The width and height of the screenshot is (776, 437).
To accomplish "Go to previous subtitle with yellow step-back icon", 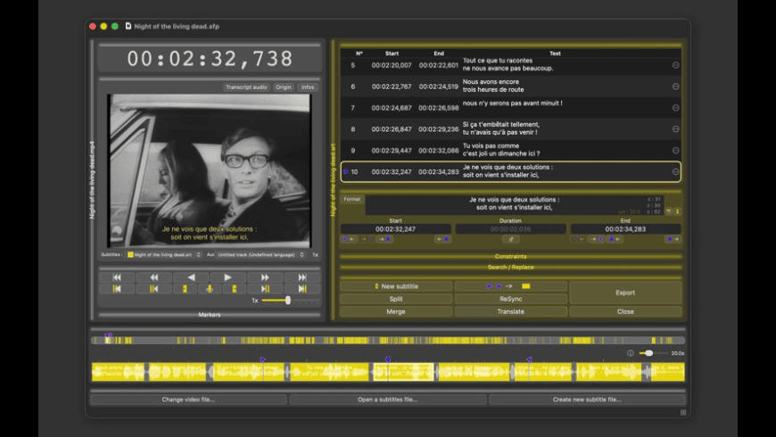I will [154, 289].
